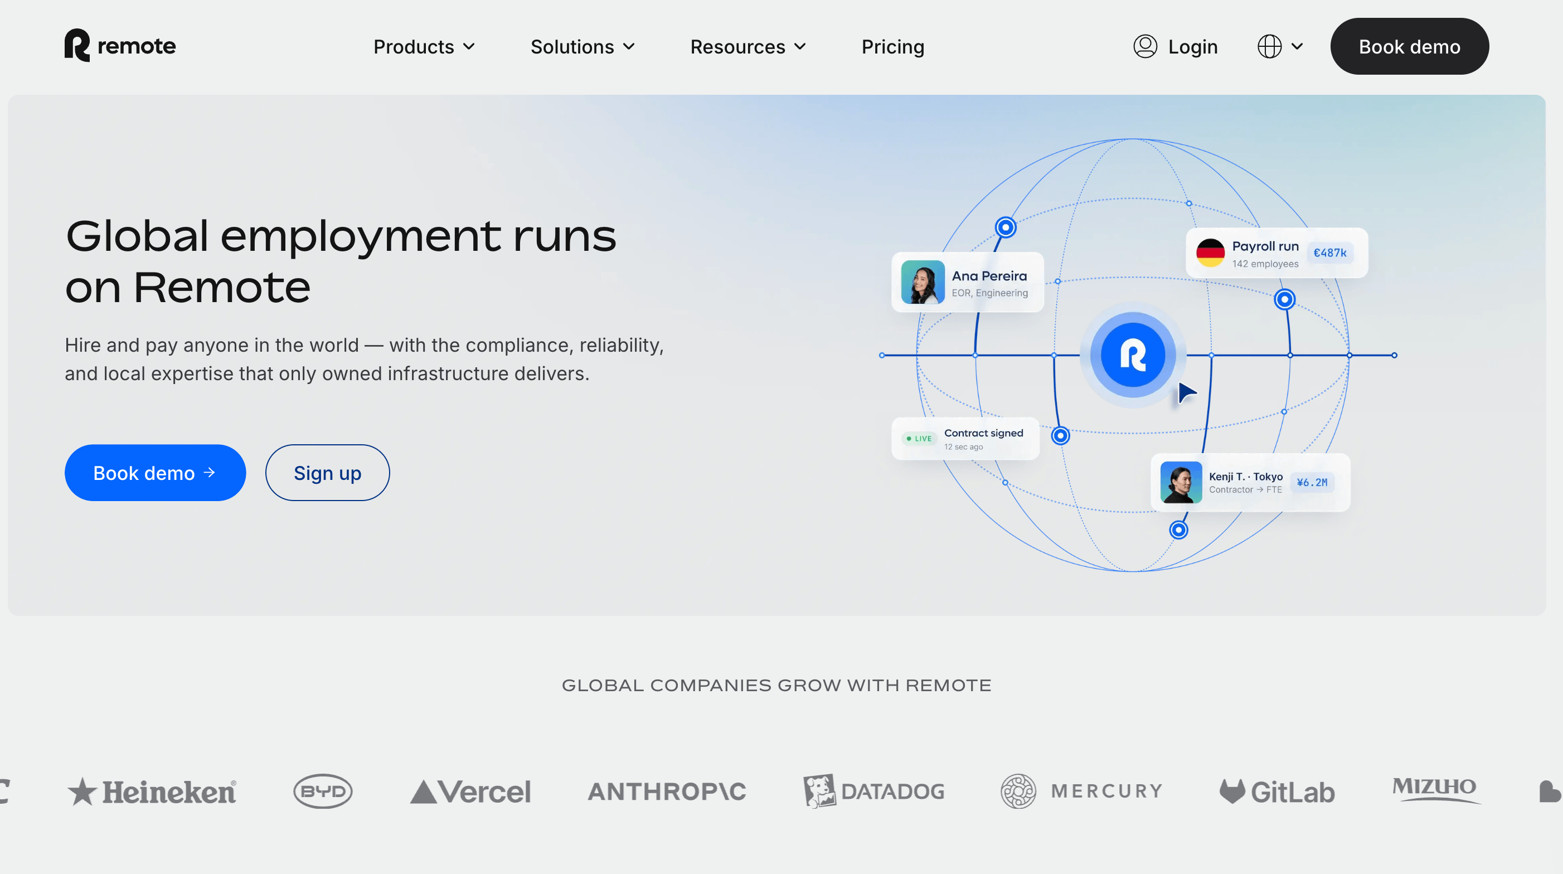The image size is (1563, 874).
Task: Click the arrow icon inside blue Book demo
Action: [210, 472]
